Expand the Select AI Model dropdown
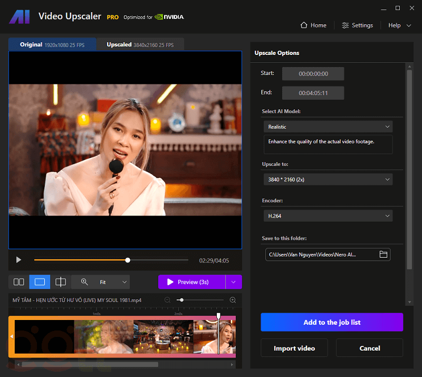 [x=328, y=127]
